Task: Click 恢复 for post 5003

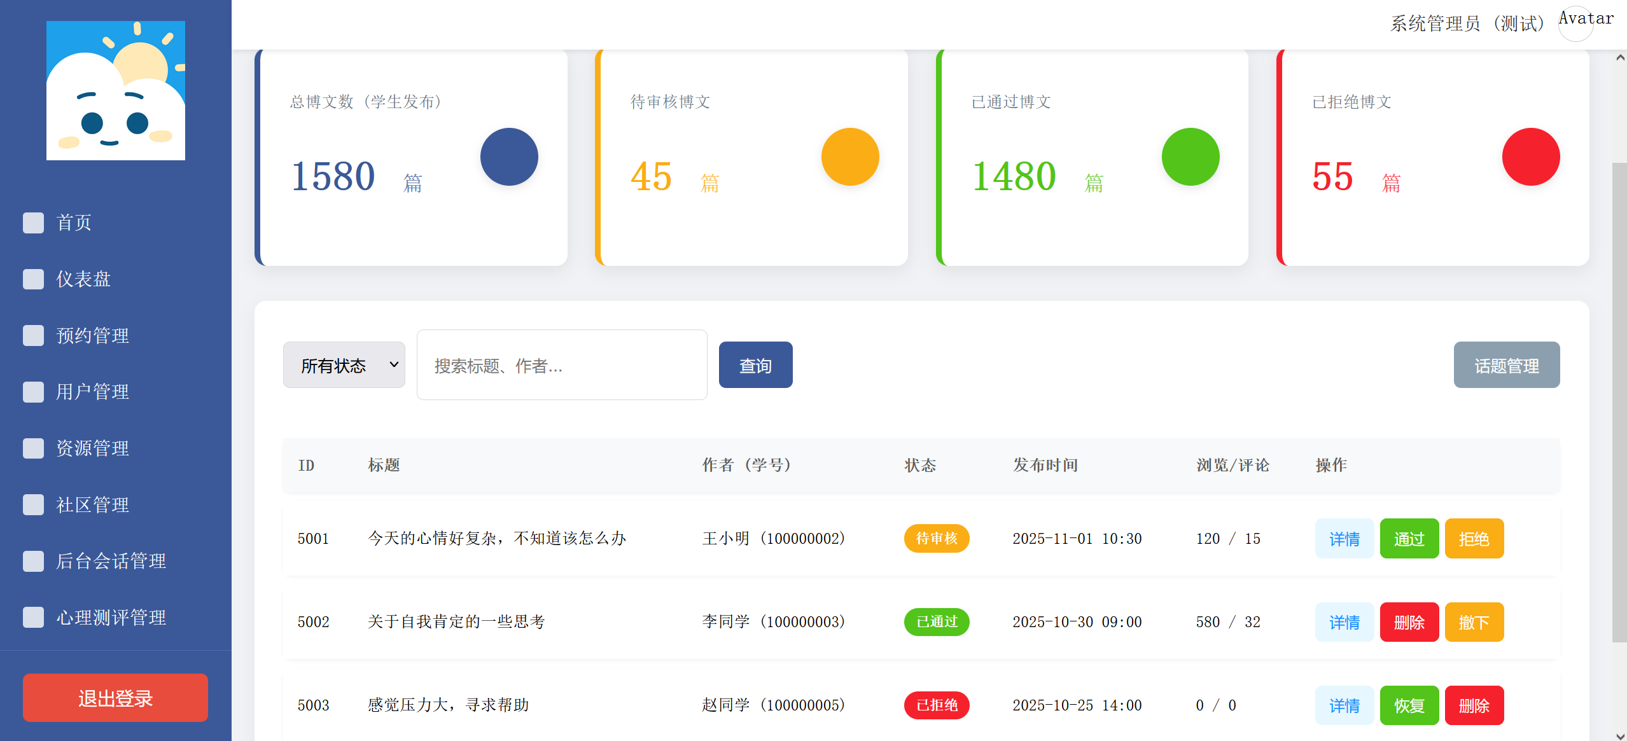Action: 1409,705
